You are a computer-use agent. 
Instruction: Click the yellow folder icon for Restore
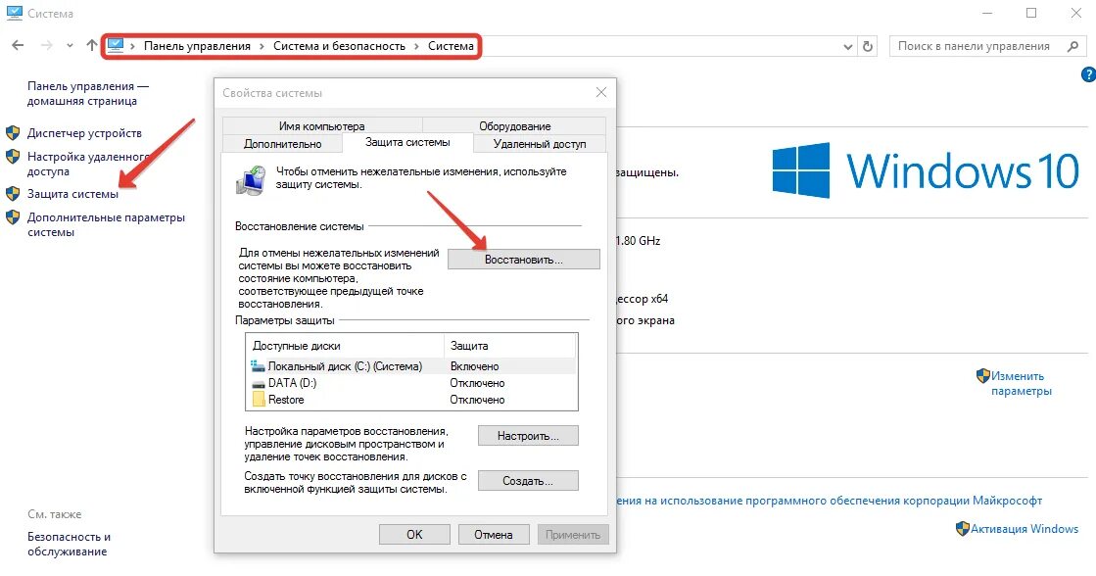click(259, 399)
